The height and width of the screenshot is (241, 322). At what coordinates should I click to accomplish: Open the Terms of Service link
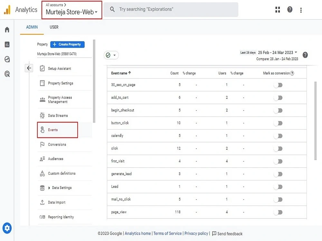[167, 233]
